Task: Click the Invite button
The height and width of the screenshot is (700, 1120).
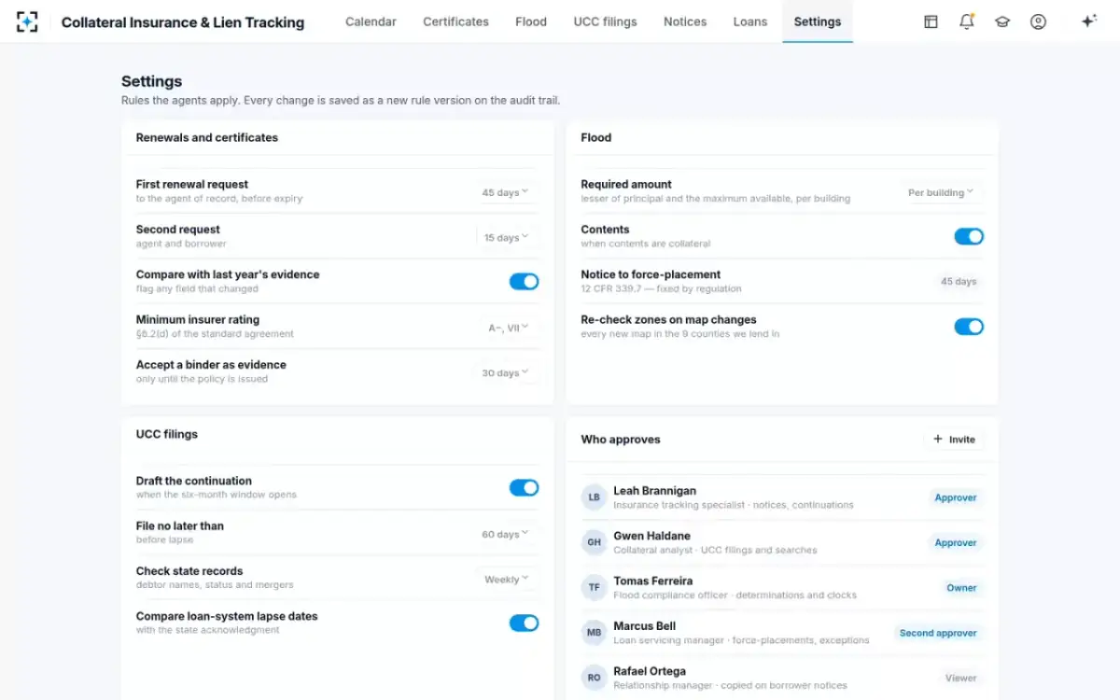Action: [954, 439]
